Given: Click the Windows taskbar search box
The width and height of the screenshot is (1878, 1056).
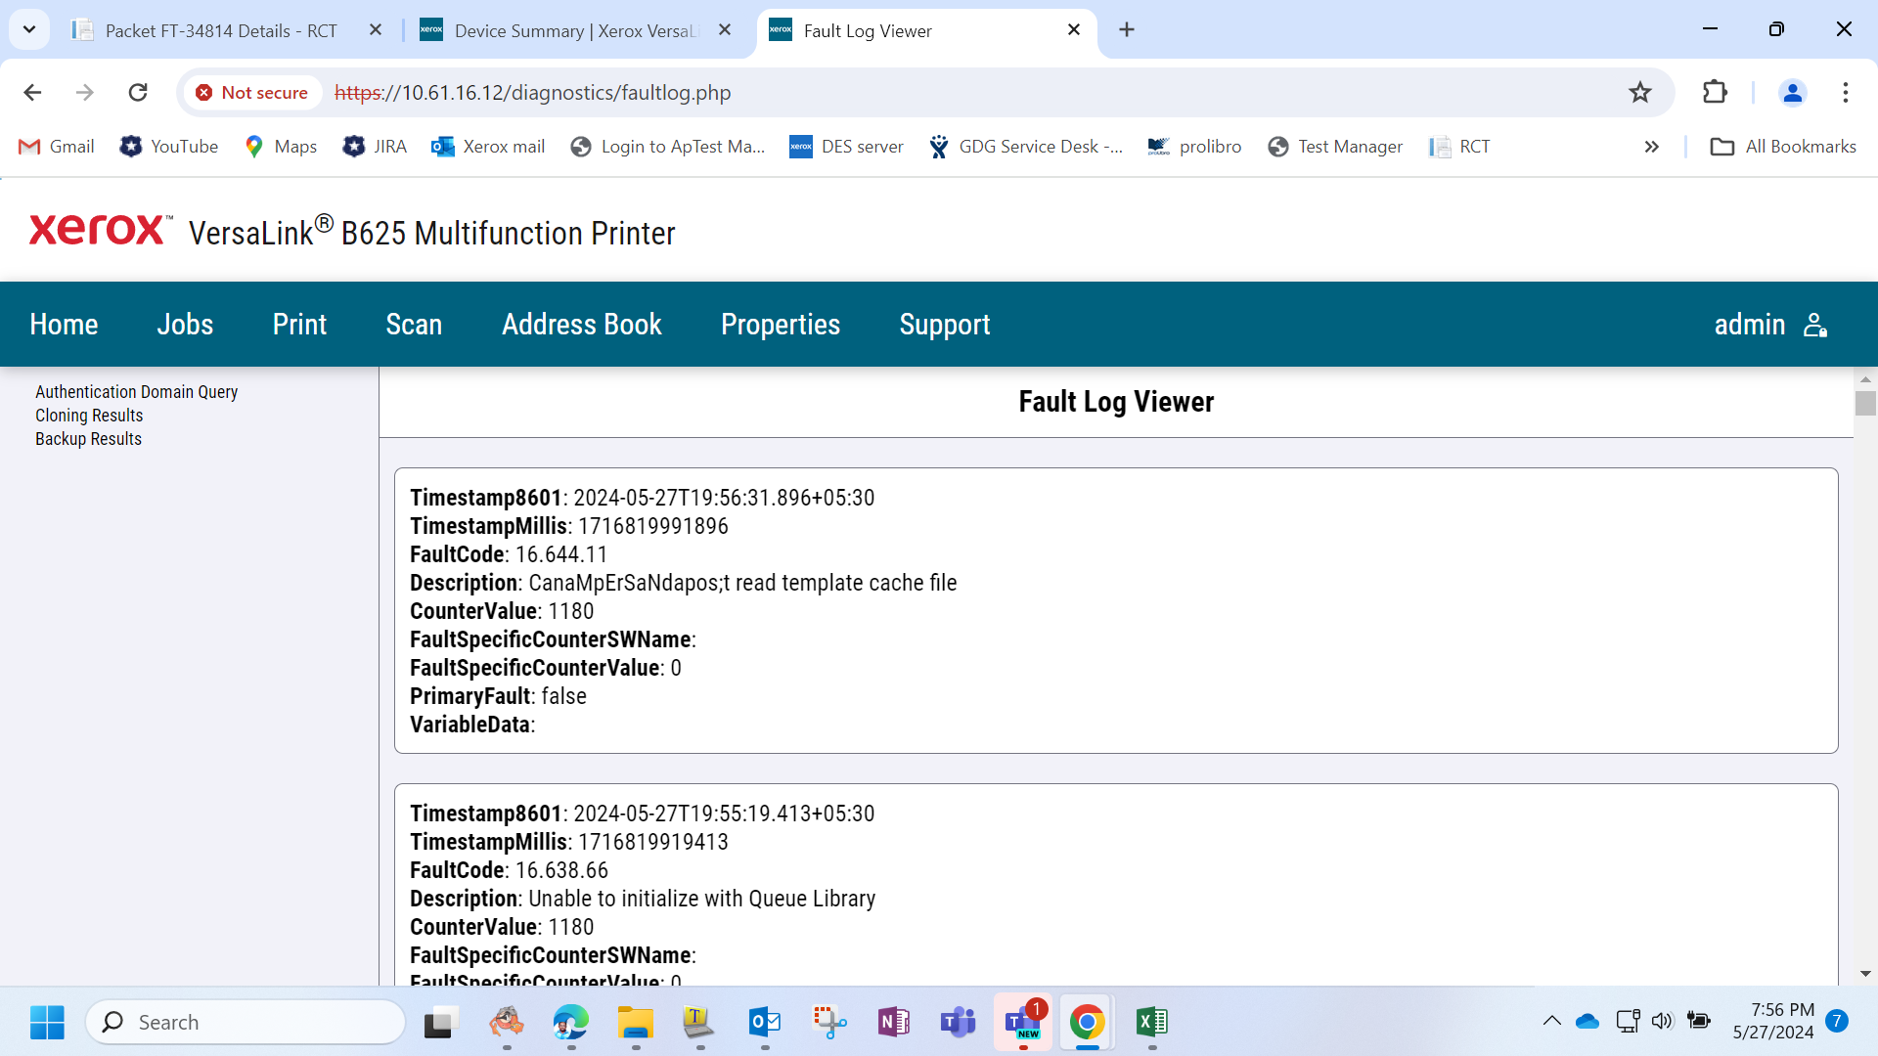Looking at the screenshot, I should tap(246, 1022).
